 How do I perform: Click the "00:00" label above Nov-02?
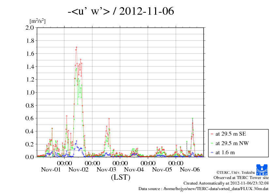click(x=64, y=163)
